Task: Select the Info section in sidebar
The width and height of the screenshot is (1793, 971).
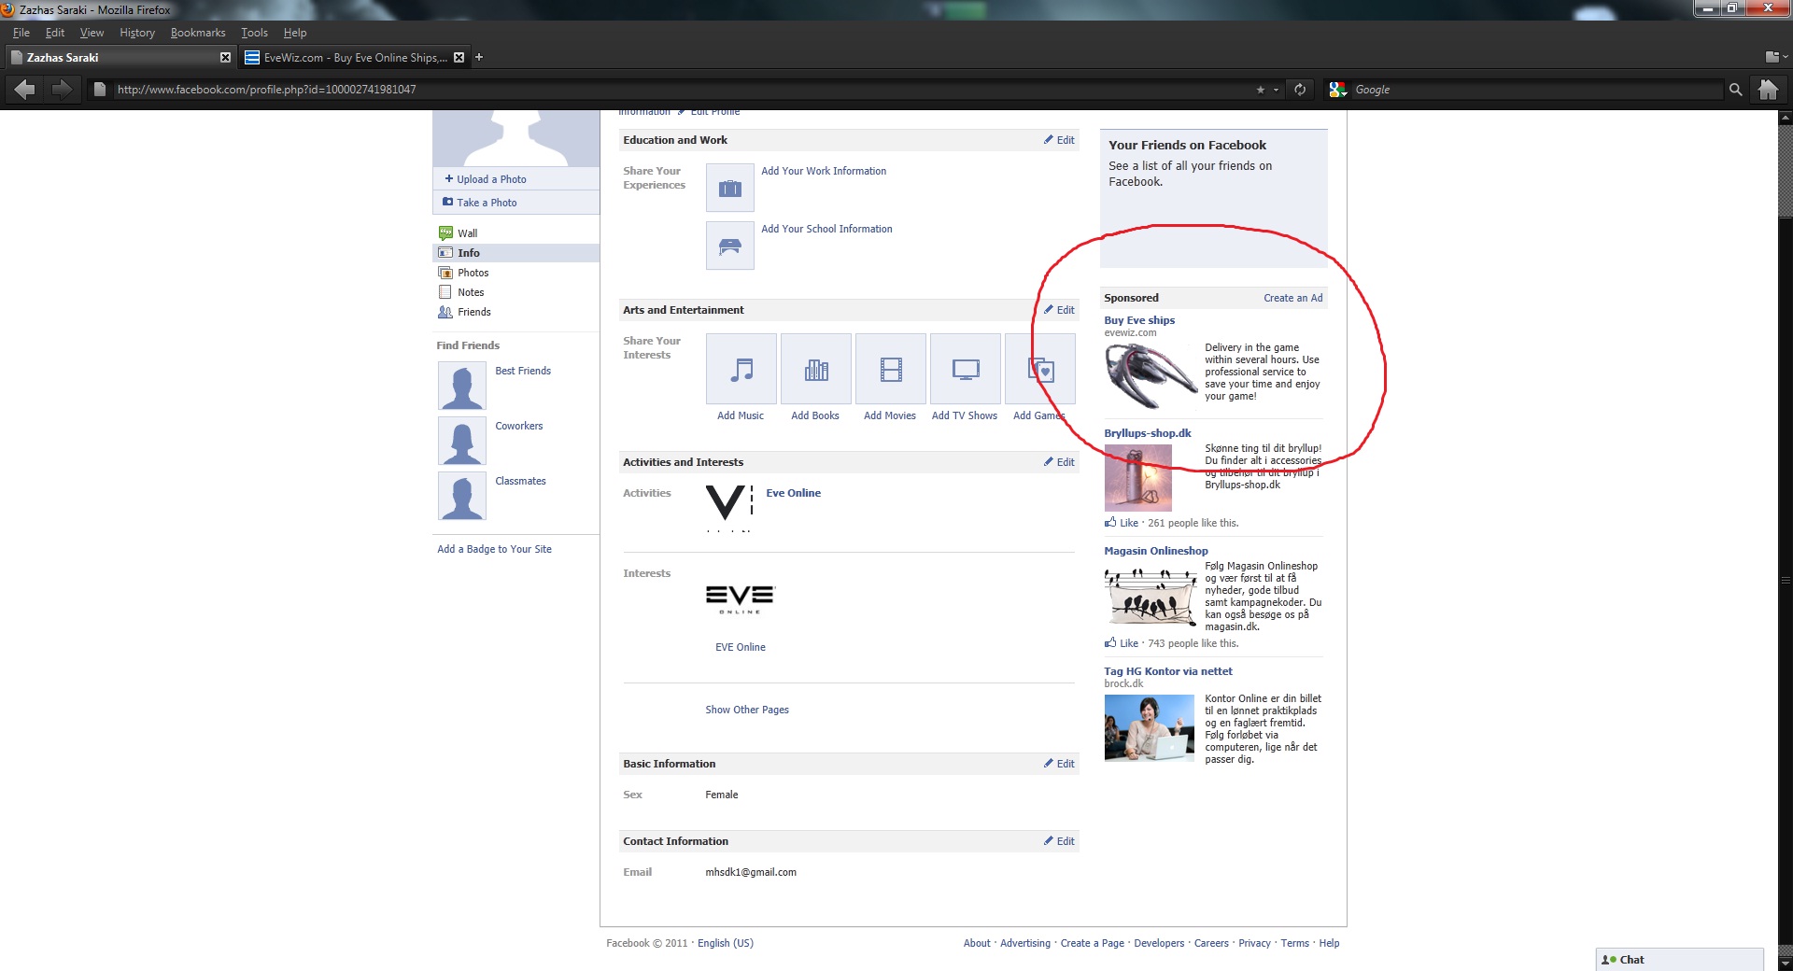Action: point(516,253)
